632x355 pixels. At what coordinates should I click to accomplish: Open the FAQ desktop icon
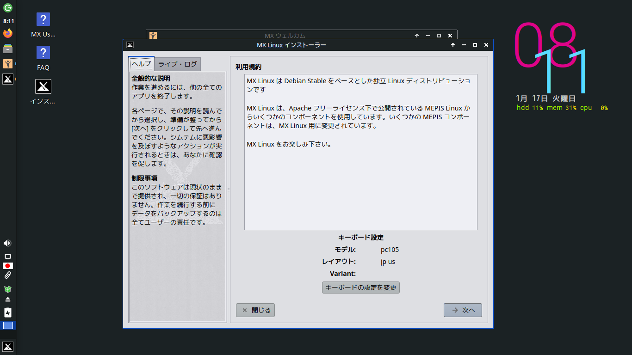pos(43,59)
